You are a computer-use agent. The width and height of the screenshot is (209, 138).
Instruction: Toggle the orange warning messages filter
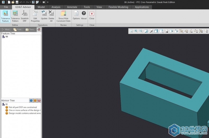(35, 101)
